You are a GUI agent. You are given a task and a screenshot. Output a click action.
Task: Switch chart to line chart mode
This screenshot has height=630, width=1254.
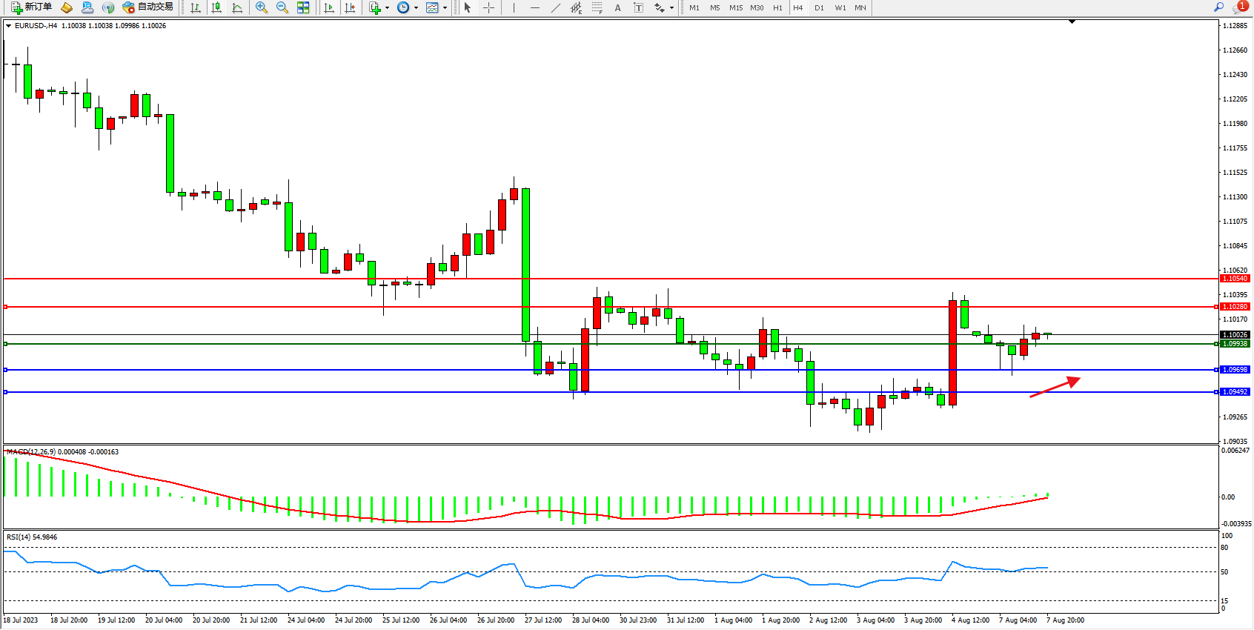pos(237,7)
